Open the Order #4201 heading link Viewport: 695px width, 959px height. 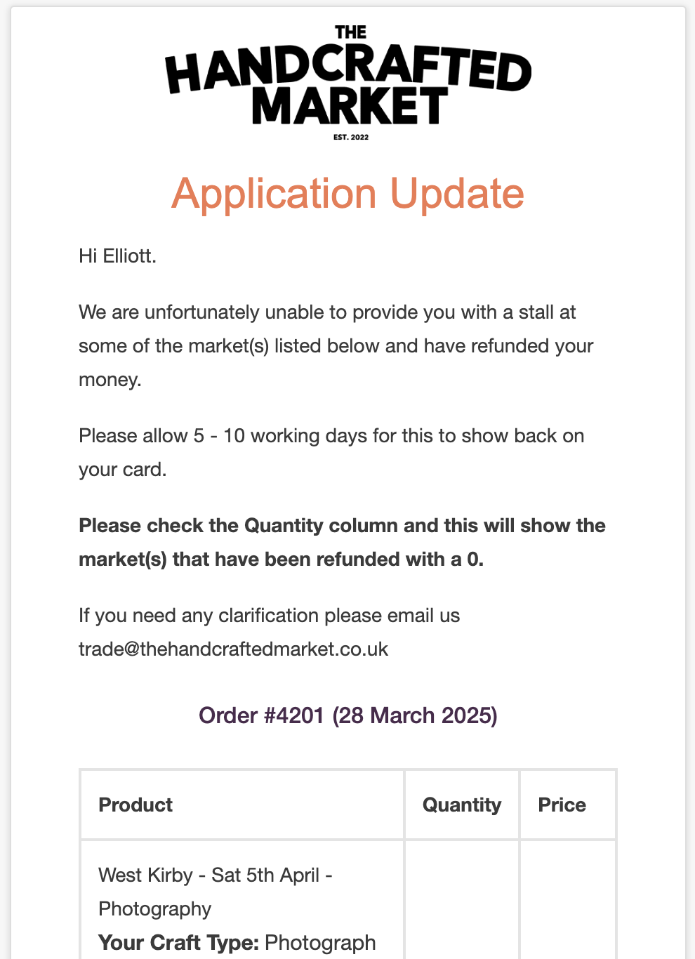pyautogui.click(x=347, y=715)
